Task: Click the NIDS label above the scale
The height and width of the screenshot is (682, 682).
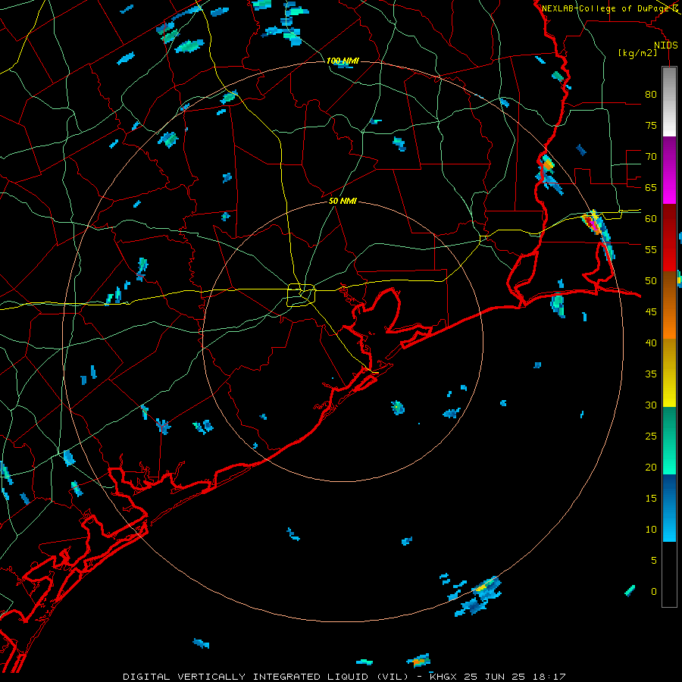Action: pos(665,45)
